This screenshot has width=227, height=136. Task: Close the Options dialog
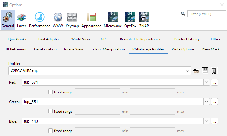tap(222, 5)
